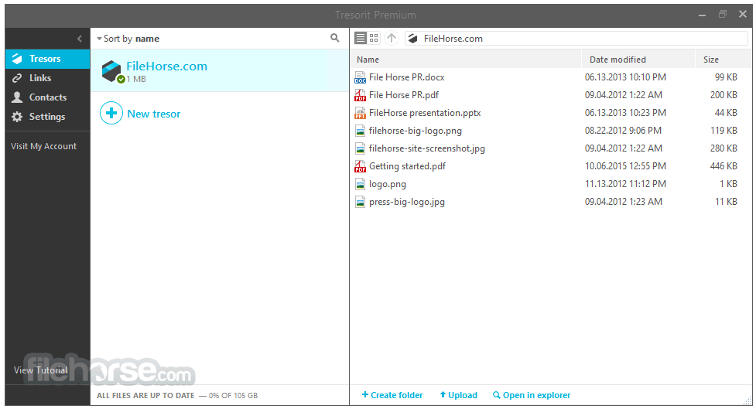Click the up-folder arrow icon
The width and height of the screenshot is (756, 409).
pos(392,38)
